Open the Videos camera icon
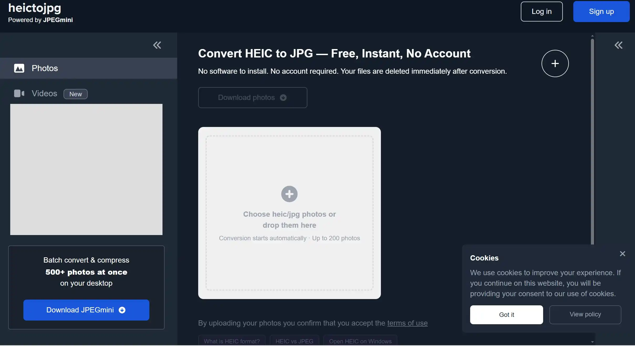This screenshot has width=635, height=346. 19,93
